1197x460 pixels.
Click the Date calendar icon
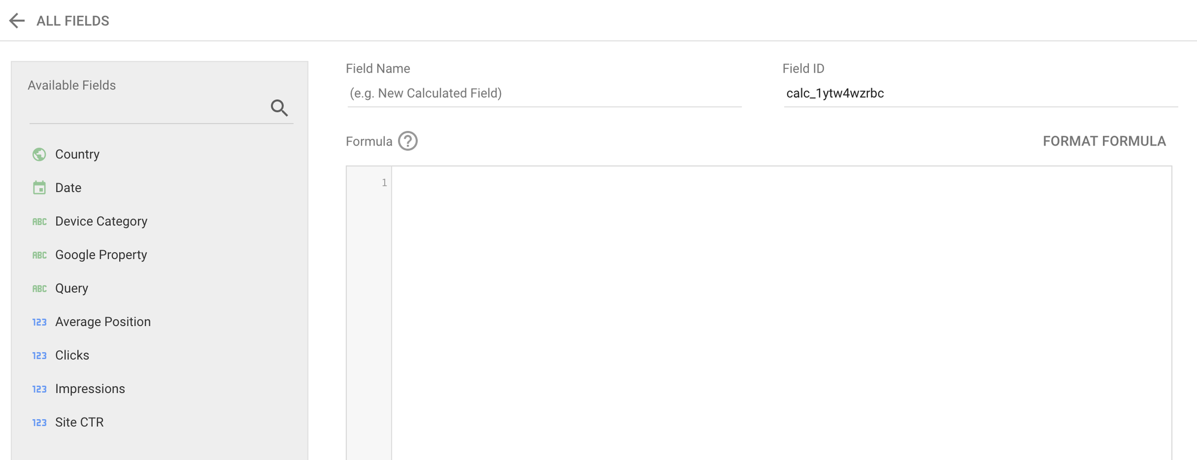tap(39, 188)
